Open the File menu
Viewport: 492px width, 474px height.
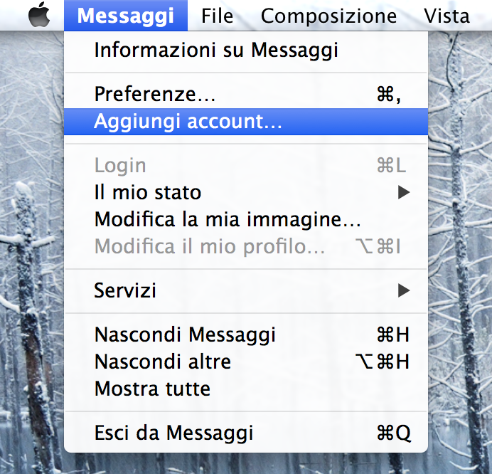(x=217, y=16)
